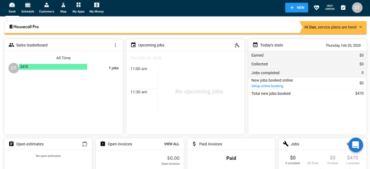Click the '1 jobs' text
The image size is (370, 169).
click(113, 68)
